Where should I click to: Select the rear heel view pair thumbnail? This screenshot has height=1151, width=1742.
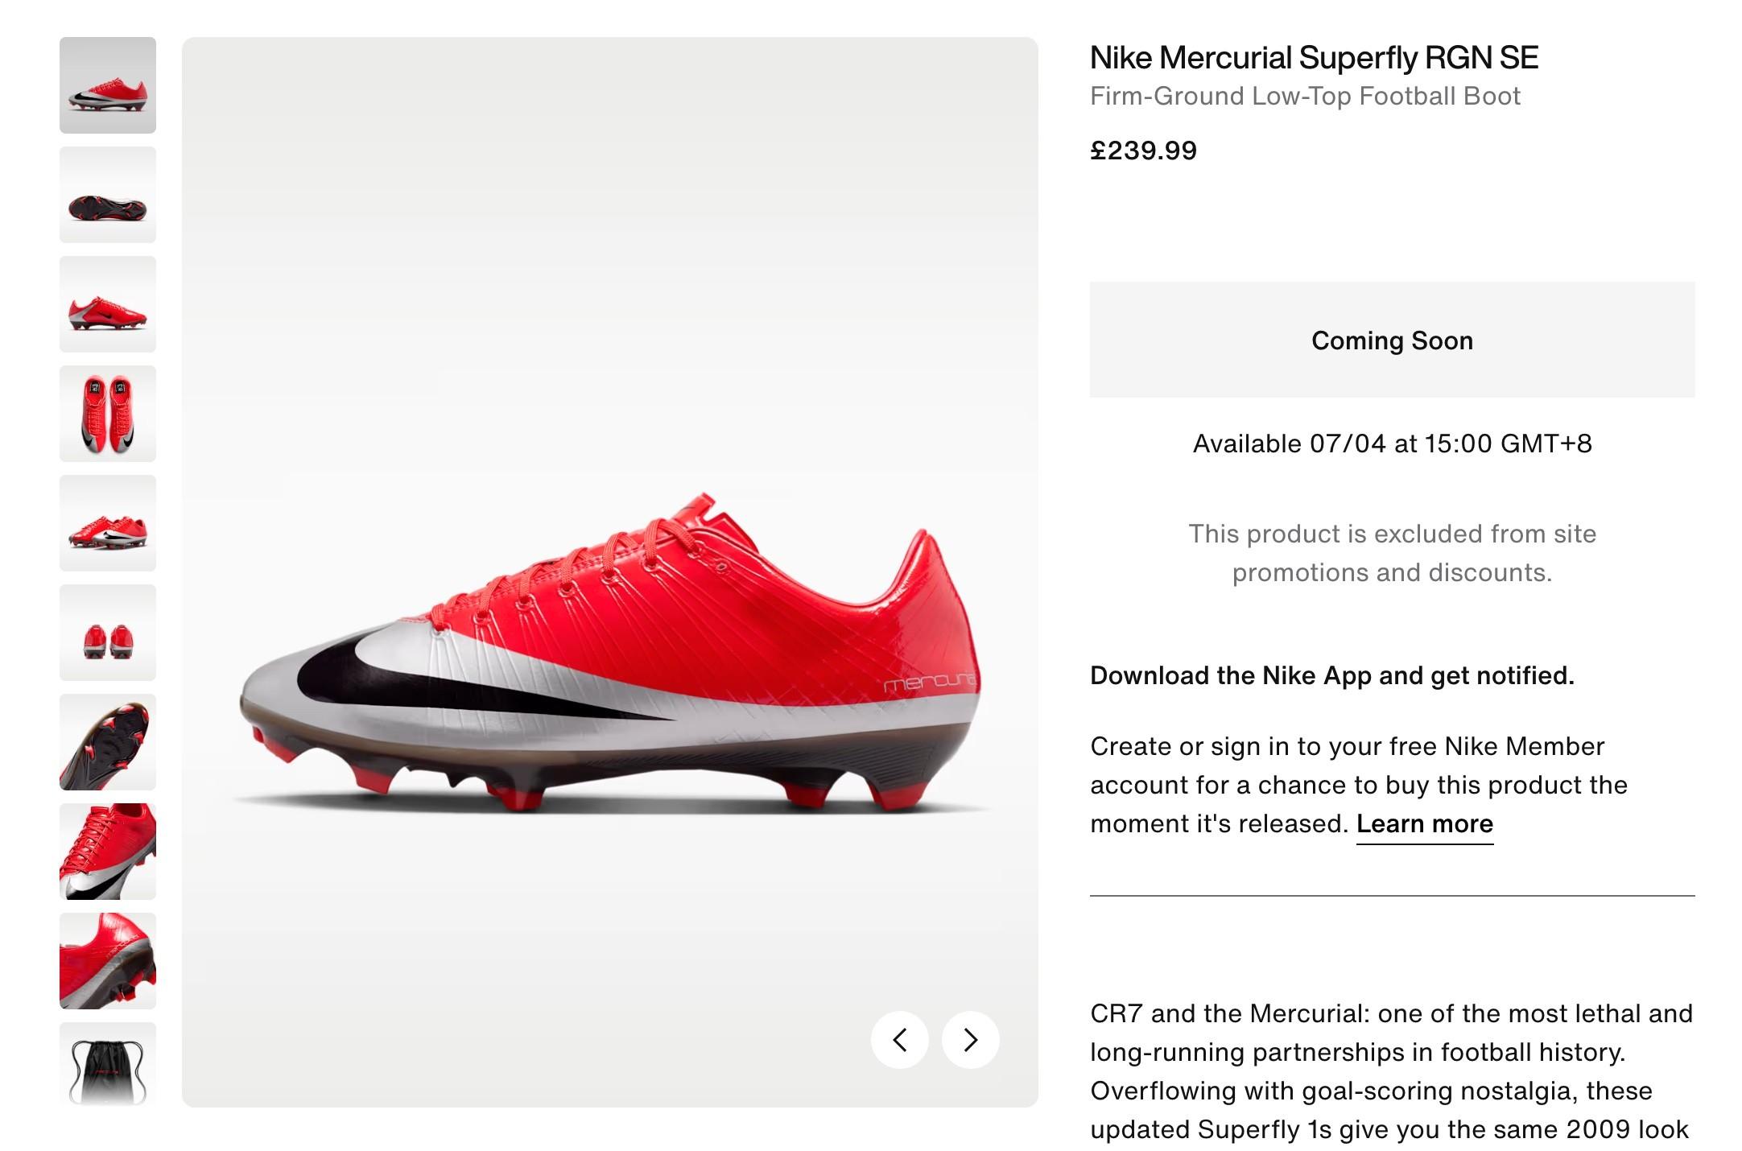[108, 633]
